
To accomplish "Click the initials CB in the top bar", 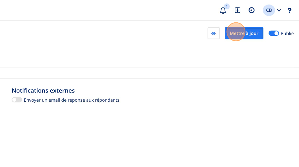I will (269, 10).
